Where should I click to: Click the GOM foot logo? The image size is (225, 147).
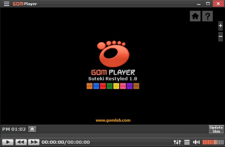pos(113,54)
